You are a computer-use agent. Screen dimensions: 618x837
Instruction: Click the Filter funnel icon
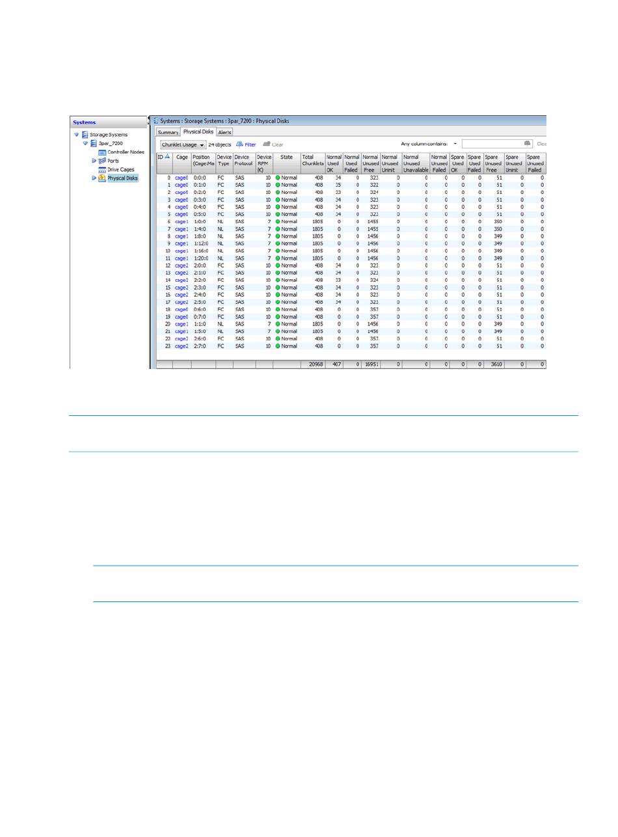click(239, 144)
